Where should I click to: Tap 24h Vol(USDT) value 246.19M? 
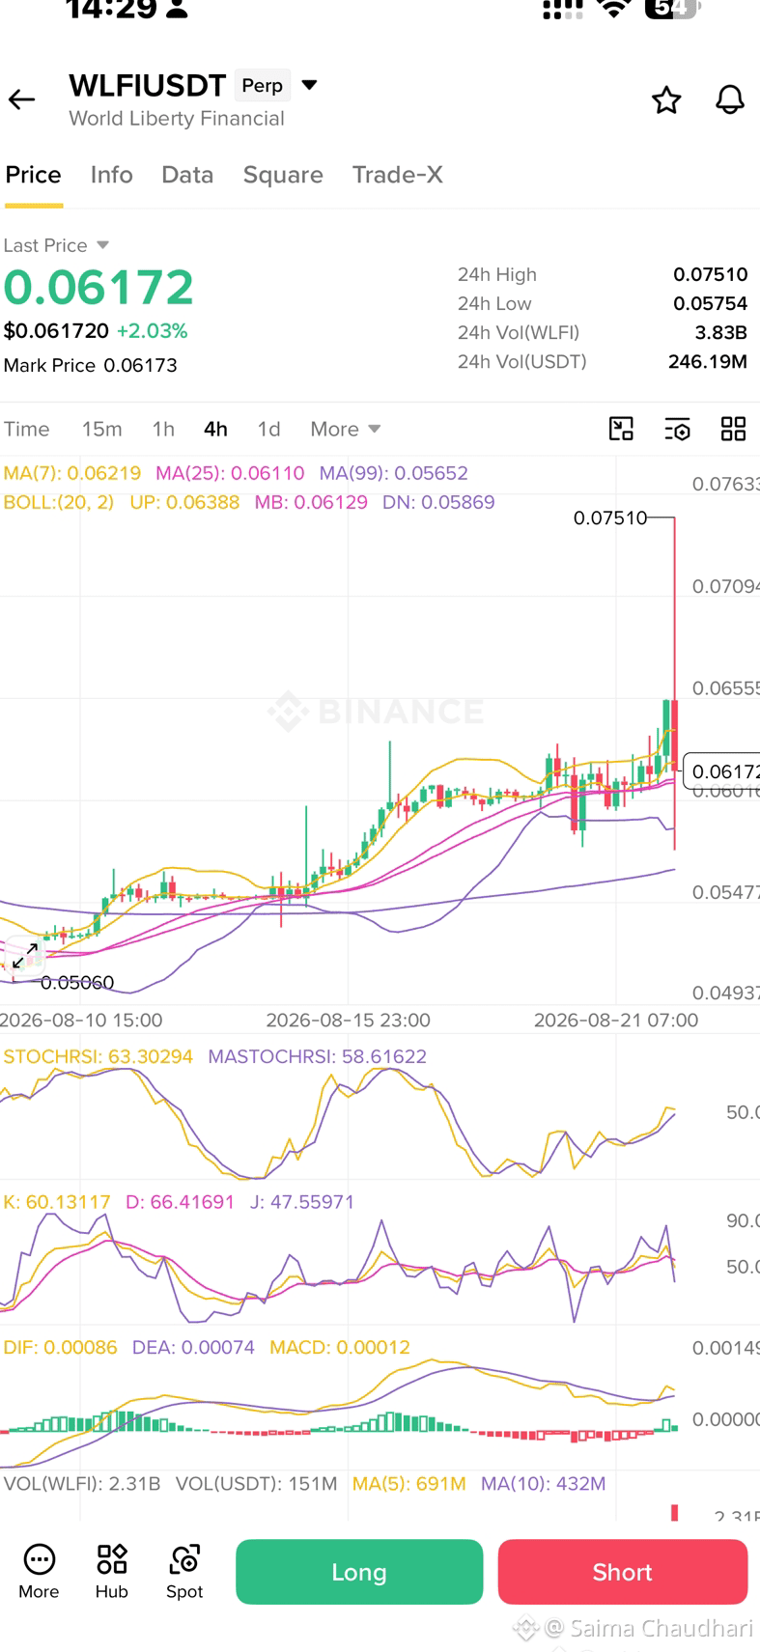[708, 361]
